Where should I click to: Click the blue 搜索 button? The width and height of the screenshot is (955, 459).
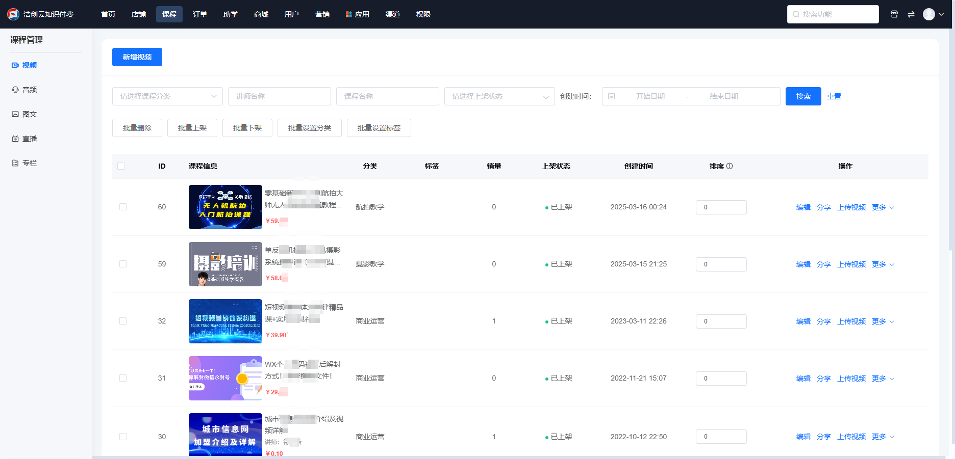pyautogui.click(x=803, y=96)
